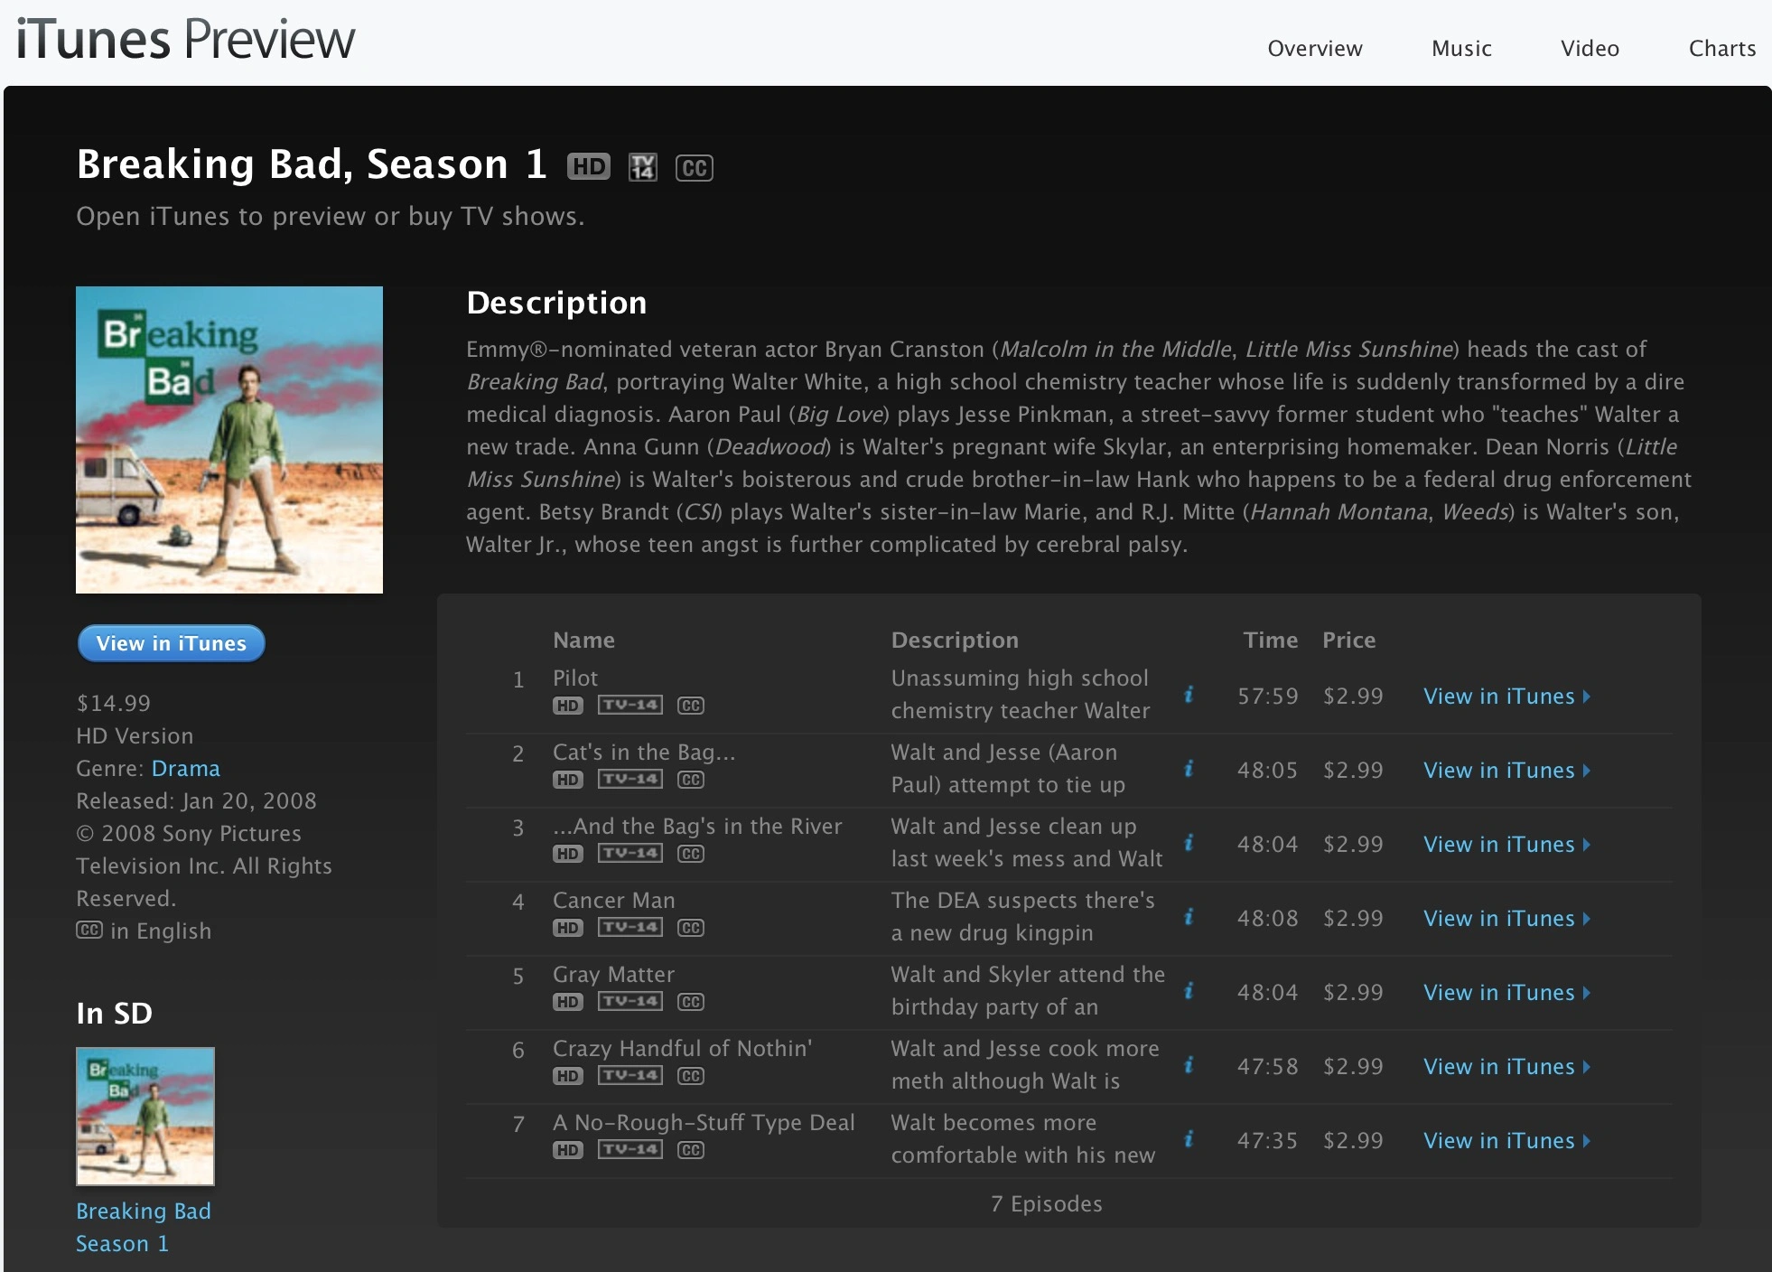Viewport: 1772px width, 1272px height.
Task: Click the HD badge beside the season title
Action: pyautogui.click(x=589, y=167)
